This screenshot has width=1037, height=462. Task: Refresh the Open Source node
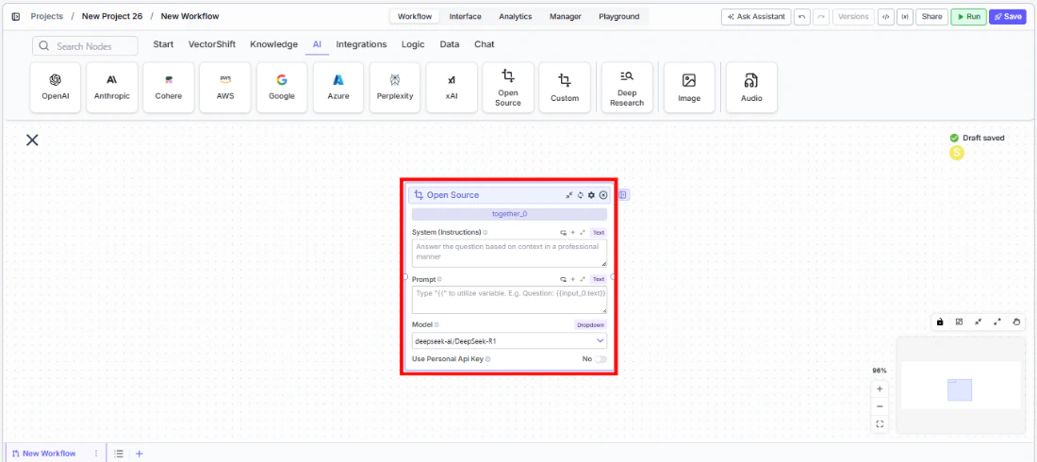point(580,195)
